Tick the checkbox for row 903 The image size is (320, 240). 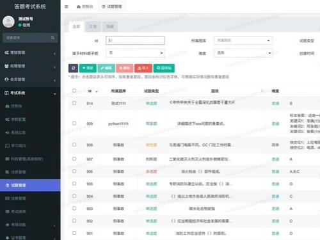(74, 208)
